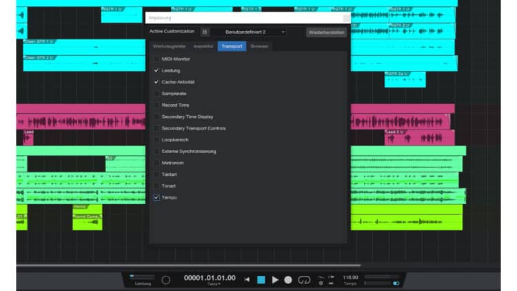Image resolution: width=517 pixels, height=291 pixels.
Task: Switch to the Werkzeugleiste tab
Action: pyautogui.click(x=169, y=46)
